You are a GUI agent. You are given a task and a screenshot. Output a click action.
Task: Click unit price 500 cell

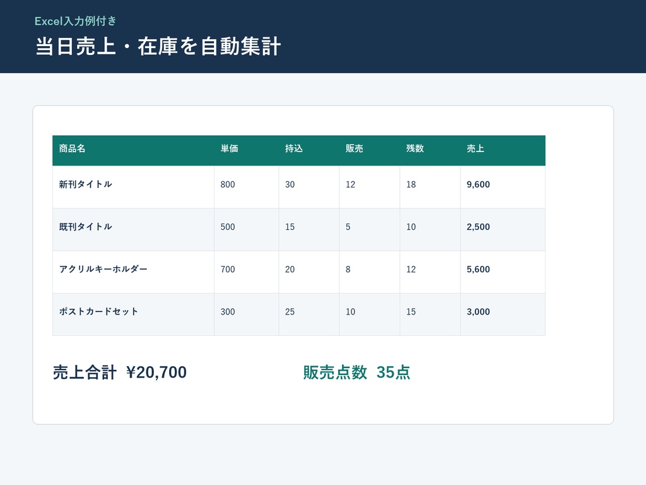click(247, 229)
